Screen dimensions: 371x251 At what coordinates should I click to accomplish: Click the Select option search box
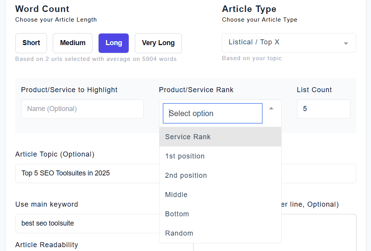pyautogui.click(x=212, y=113)
